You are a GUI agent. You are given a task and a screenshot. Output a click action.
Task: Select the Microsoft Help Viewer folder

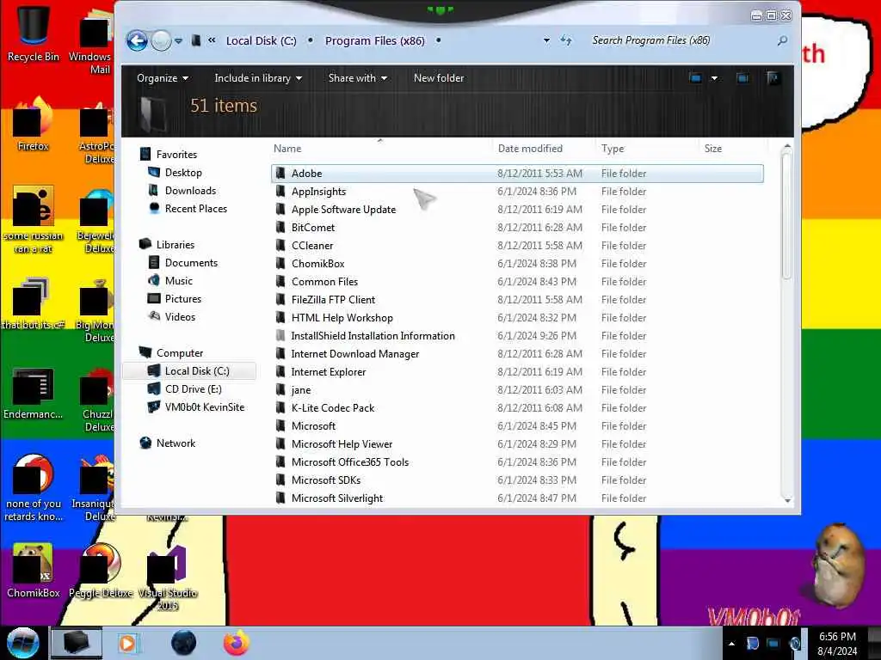coord(517,444)
